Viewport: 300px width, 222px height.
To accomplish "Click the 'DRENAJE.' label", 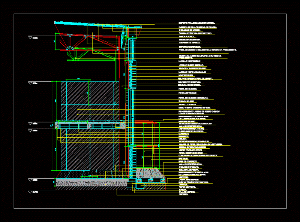I will (183, 185).
